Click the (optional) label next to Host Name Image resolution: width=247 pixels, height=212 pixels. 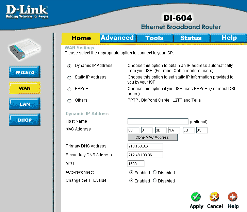[199, 122]
